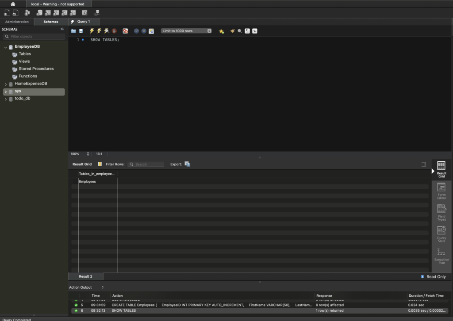The width and height of the screenshot is (453, 321).
Task: Open the Limit to 1000 rows dropdown
Action: pyautogui.click(x=186, y=31)
